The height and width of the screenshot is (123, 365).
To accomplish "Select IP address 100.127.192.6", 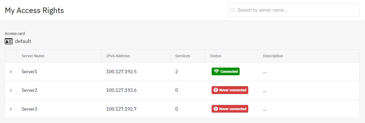I will pyautogui.click(x=121, y=90).
